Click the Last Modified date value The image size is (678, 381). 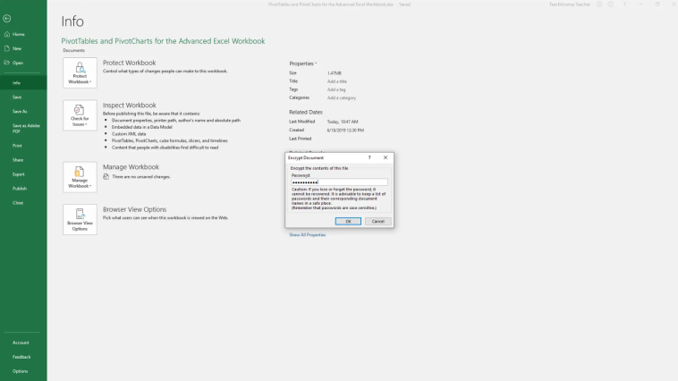pos(343,122)
